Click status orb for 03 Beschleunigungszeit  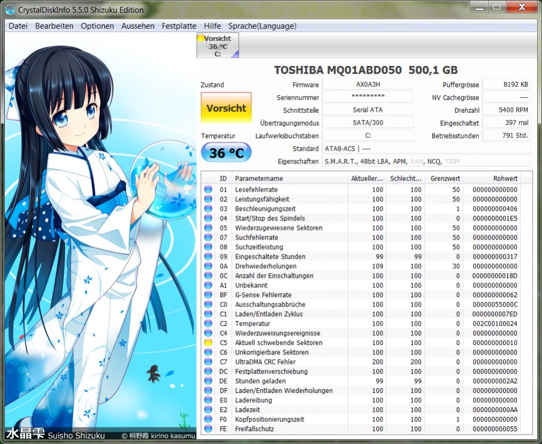208,209
